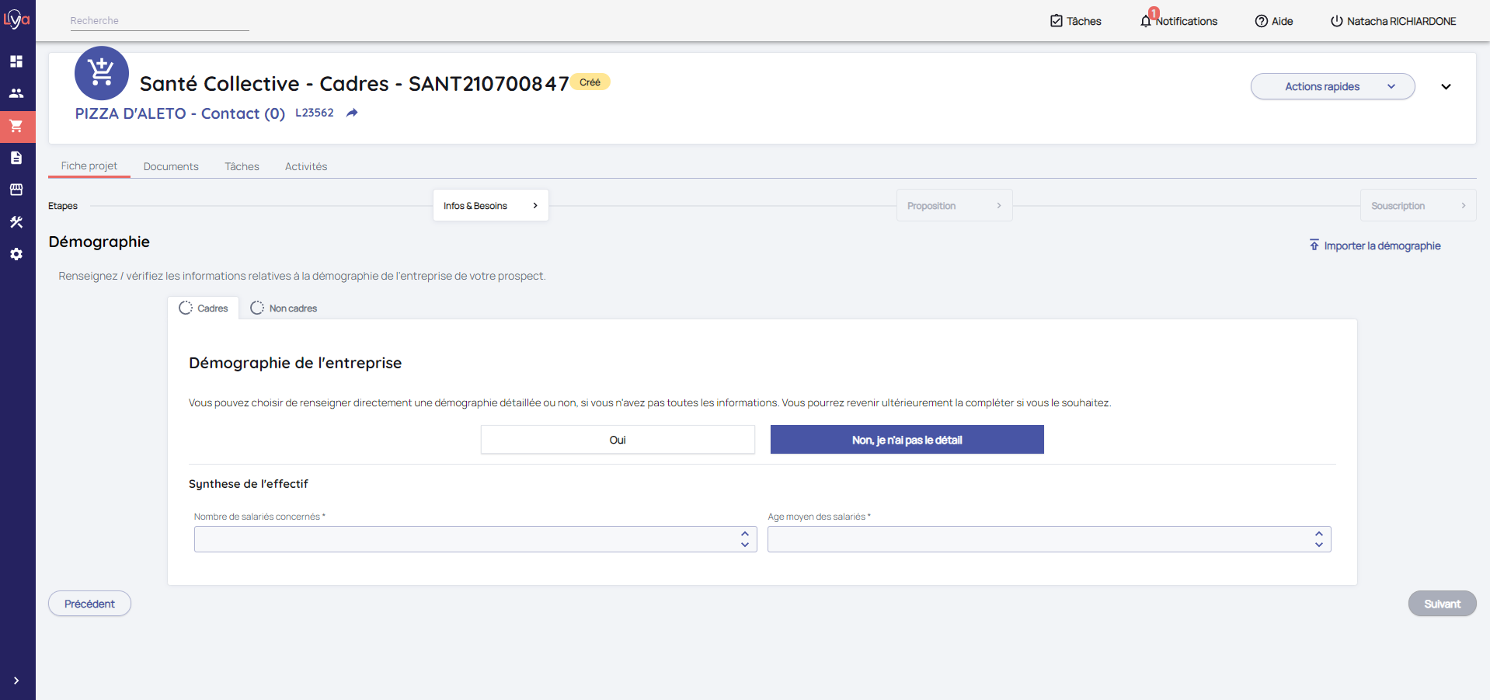Focus the Recherche search field

point(159,21)
